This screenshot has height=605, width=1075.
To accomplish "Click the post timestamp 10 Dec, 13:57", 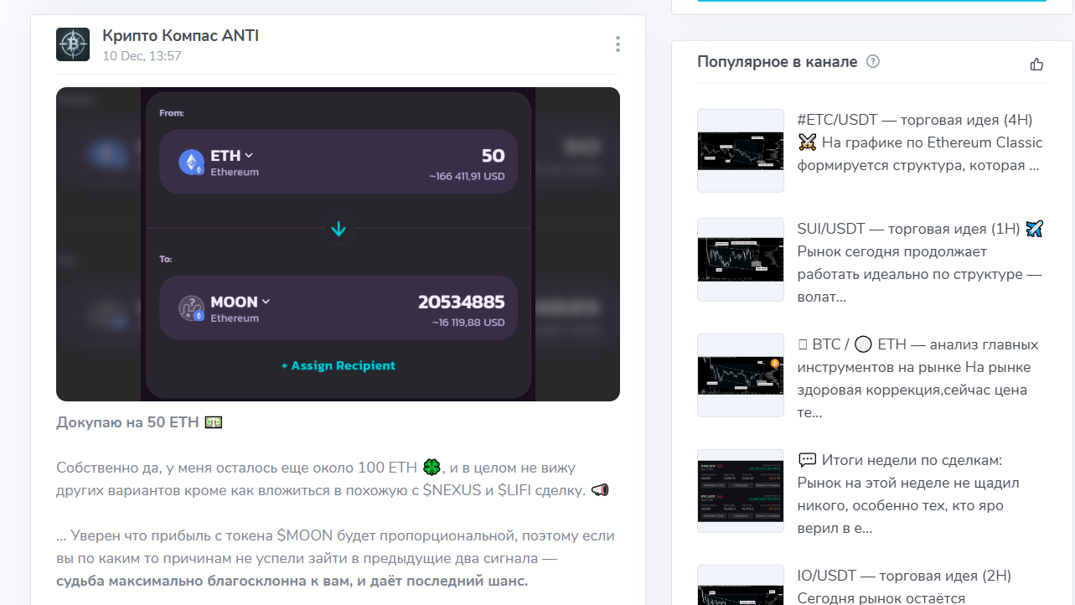I will tap(142, 56).
